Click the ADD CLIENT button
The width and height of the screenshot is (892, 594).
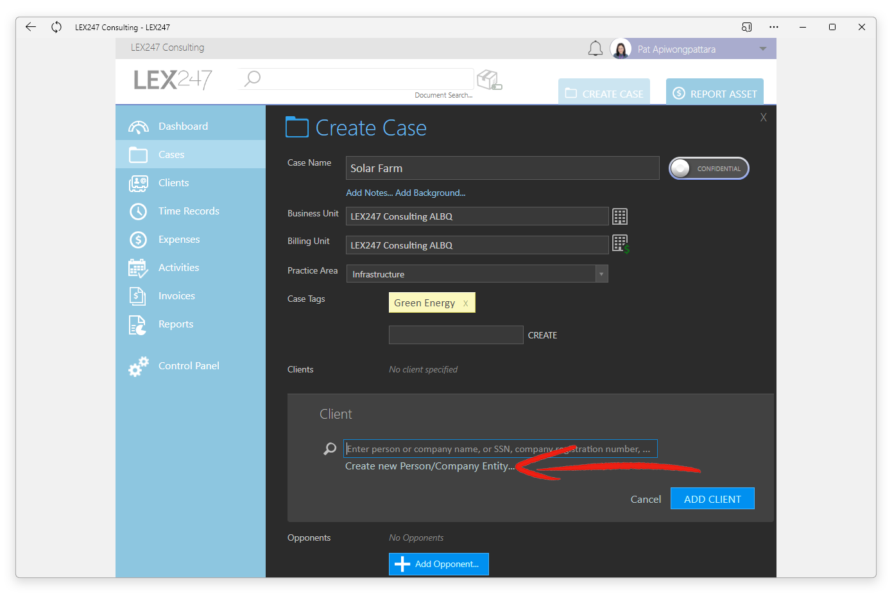coord(712,499)
